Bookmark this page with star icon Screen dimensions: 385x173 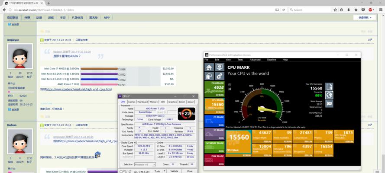(335, 10)
